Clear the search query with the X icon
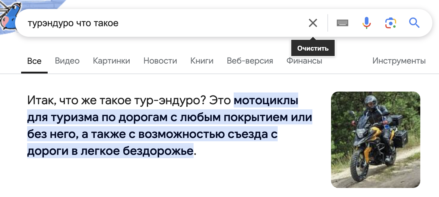 313,23
